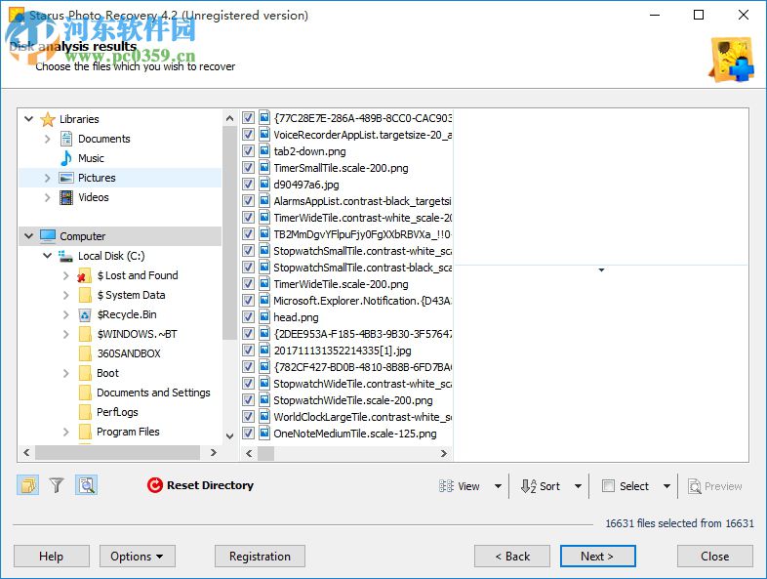Click the red Reset Directory icon
767x579 pixels.
tap(154, 485)
